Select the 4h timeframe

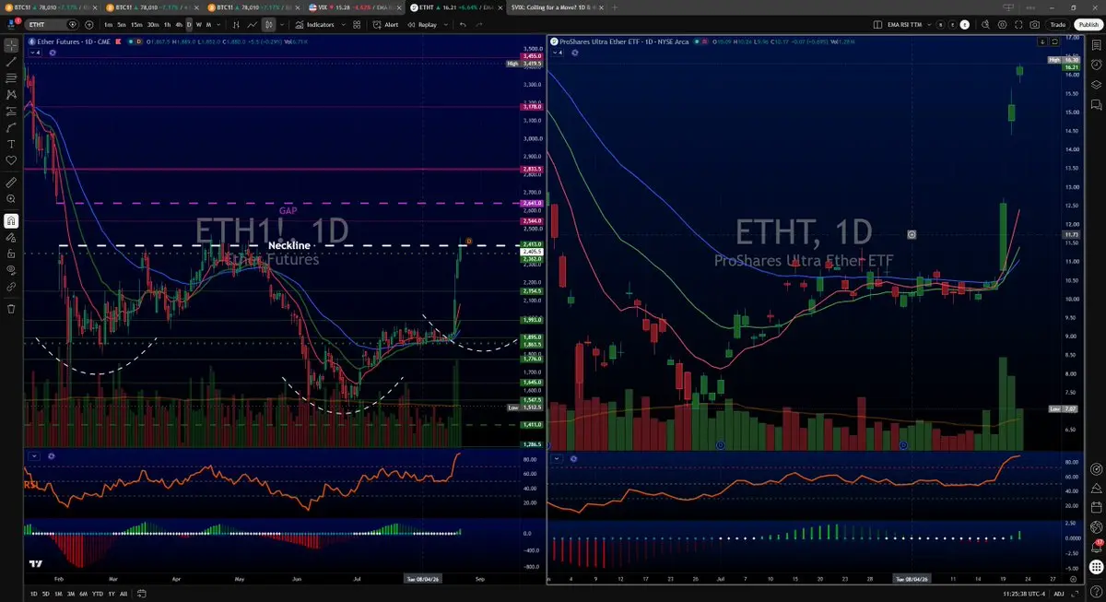(x=179, y=24)
